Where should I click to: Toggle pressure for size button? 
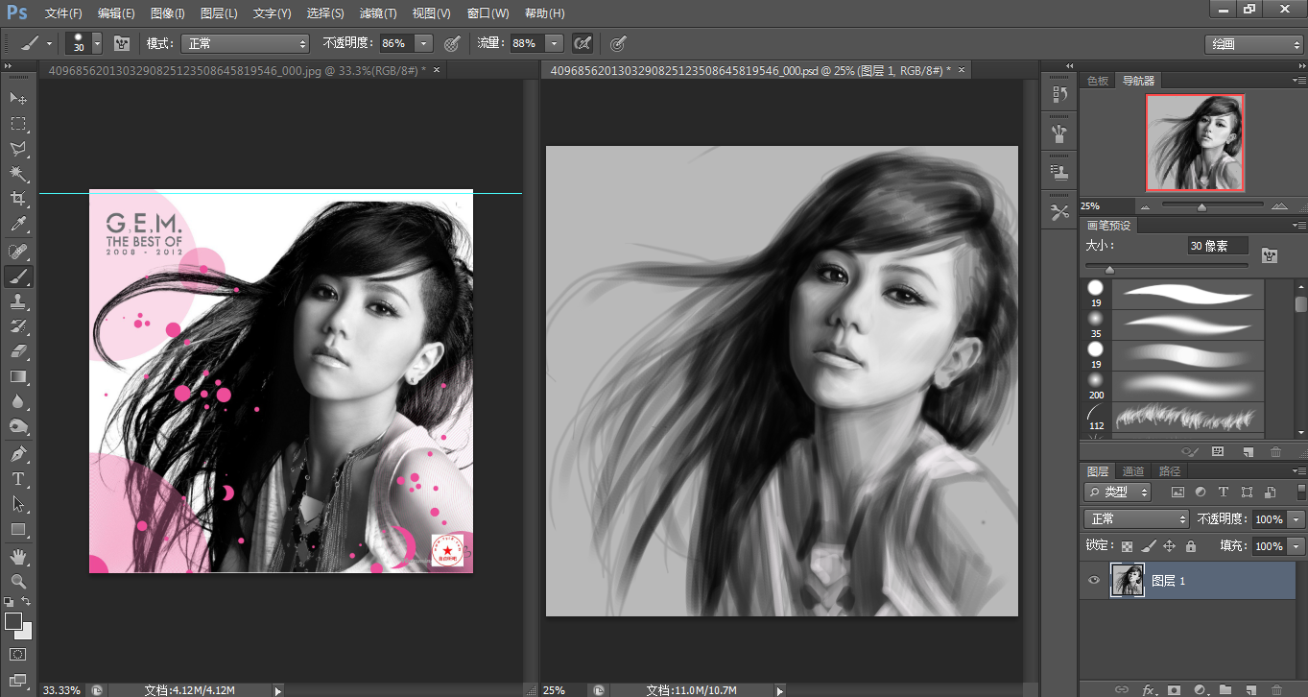pyautogui.click(x=619, y=43)
